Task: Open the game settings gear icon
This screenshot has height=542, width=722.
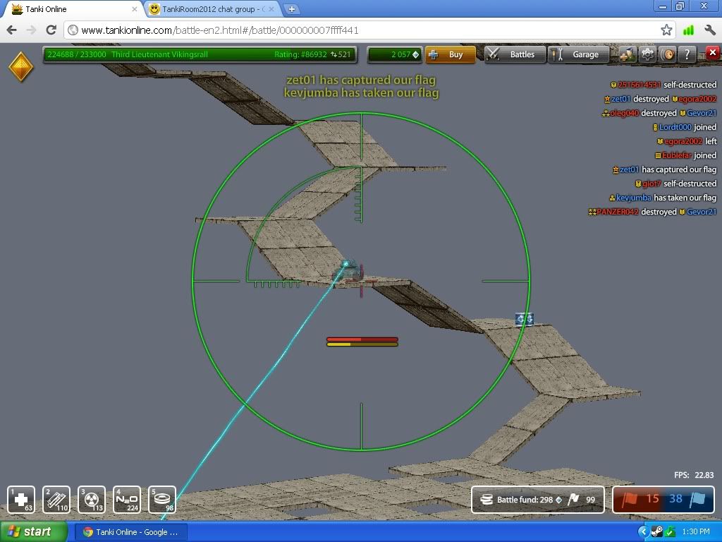Action: pyautogui.click(x=647, y=54)
